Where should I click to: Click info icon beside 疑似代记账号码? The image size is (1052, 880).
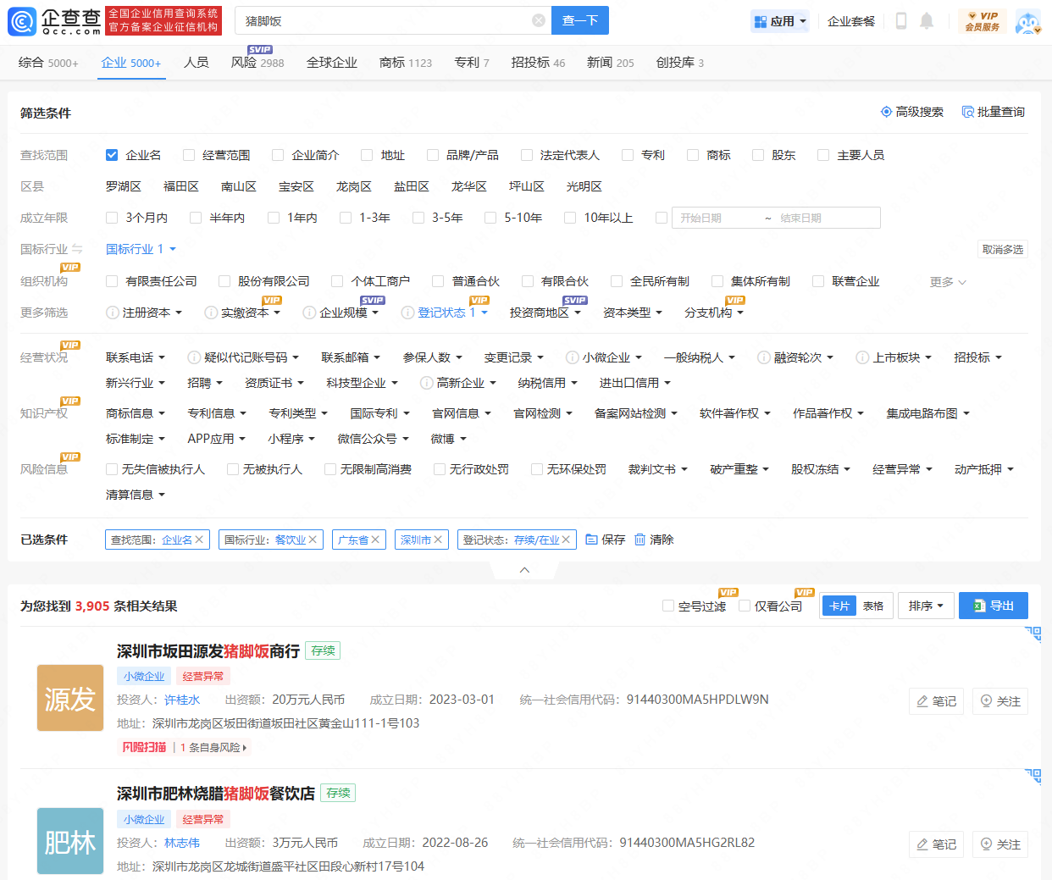tap(194, 357)
